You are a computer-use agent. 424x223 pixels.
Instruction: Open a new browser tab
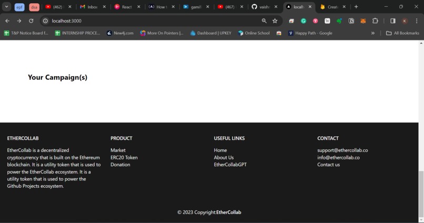pyautogui.click(x=356, y=7)
